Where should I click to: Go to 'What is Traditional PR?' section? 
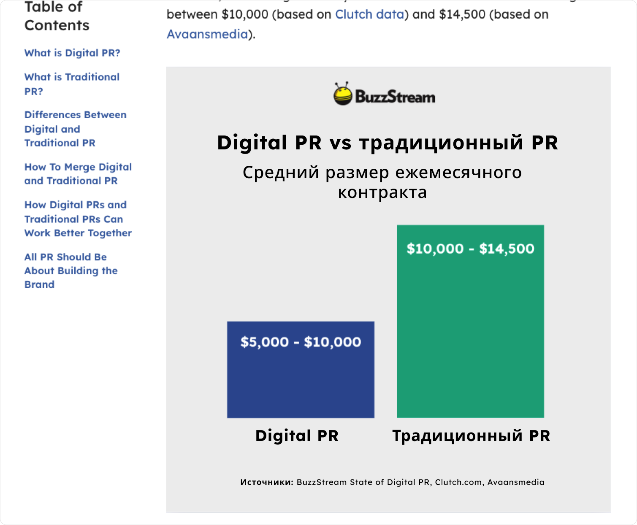pyautogui.click(x=72, y=84)
